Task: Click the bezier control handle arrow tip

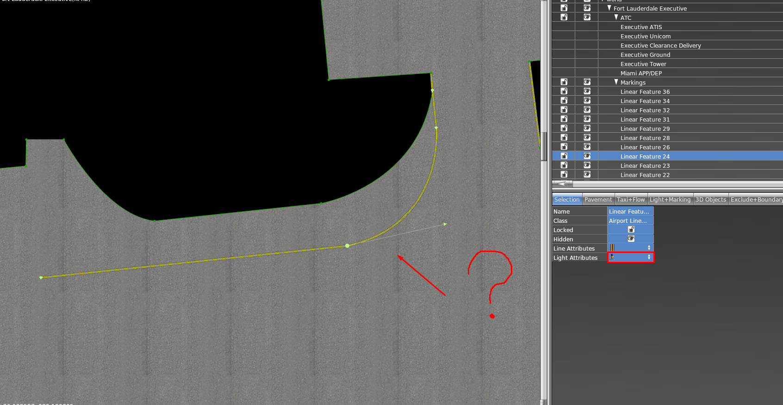Action: 445,224
